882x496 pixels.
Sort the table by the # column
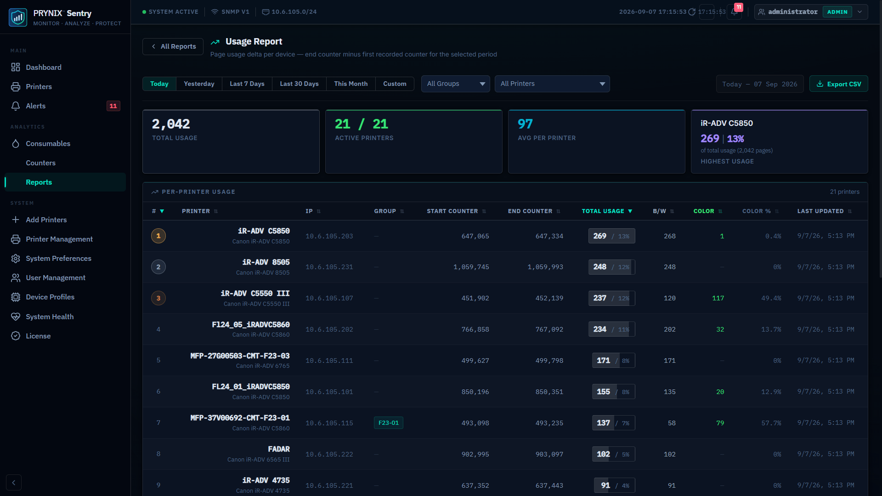click(x=158, y=211)
